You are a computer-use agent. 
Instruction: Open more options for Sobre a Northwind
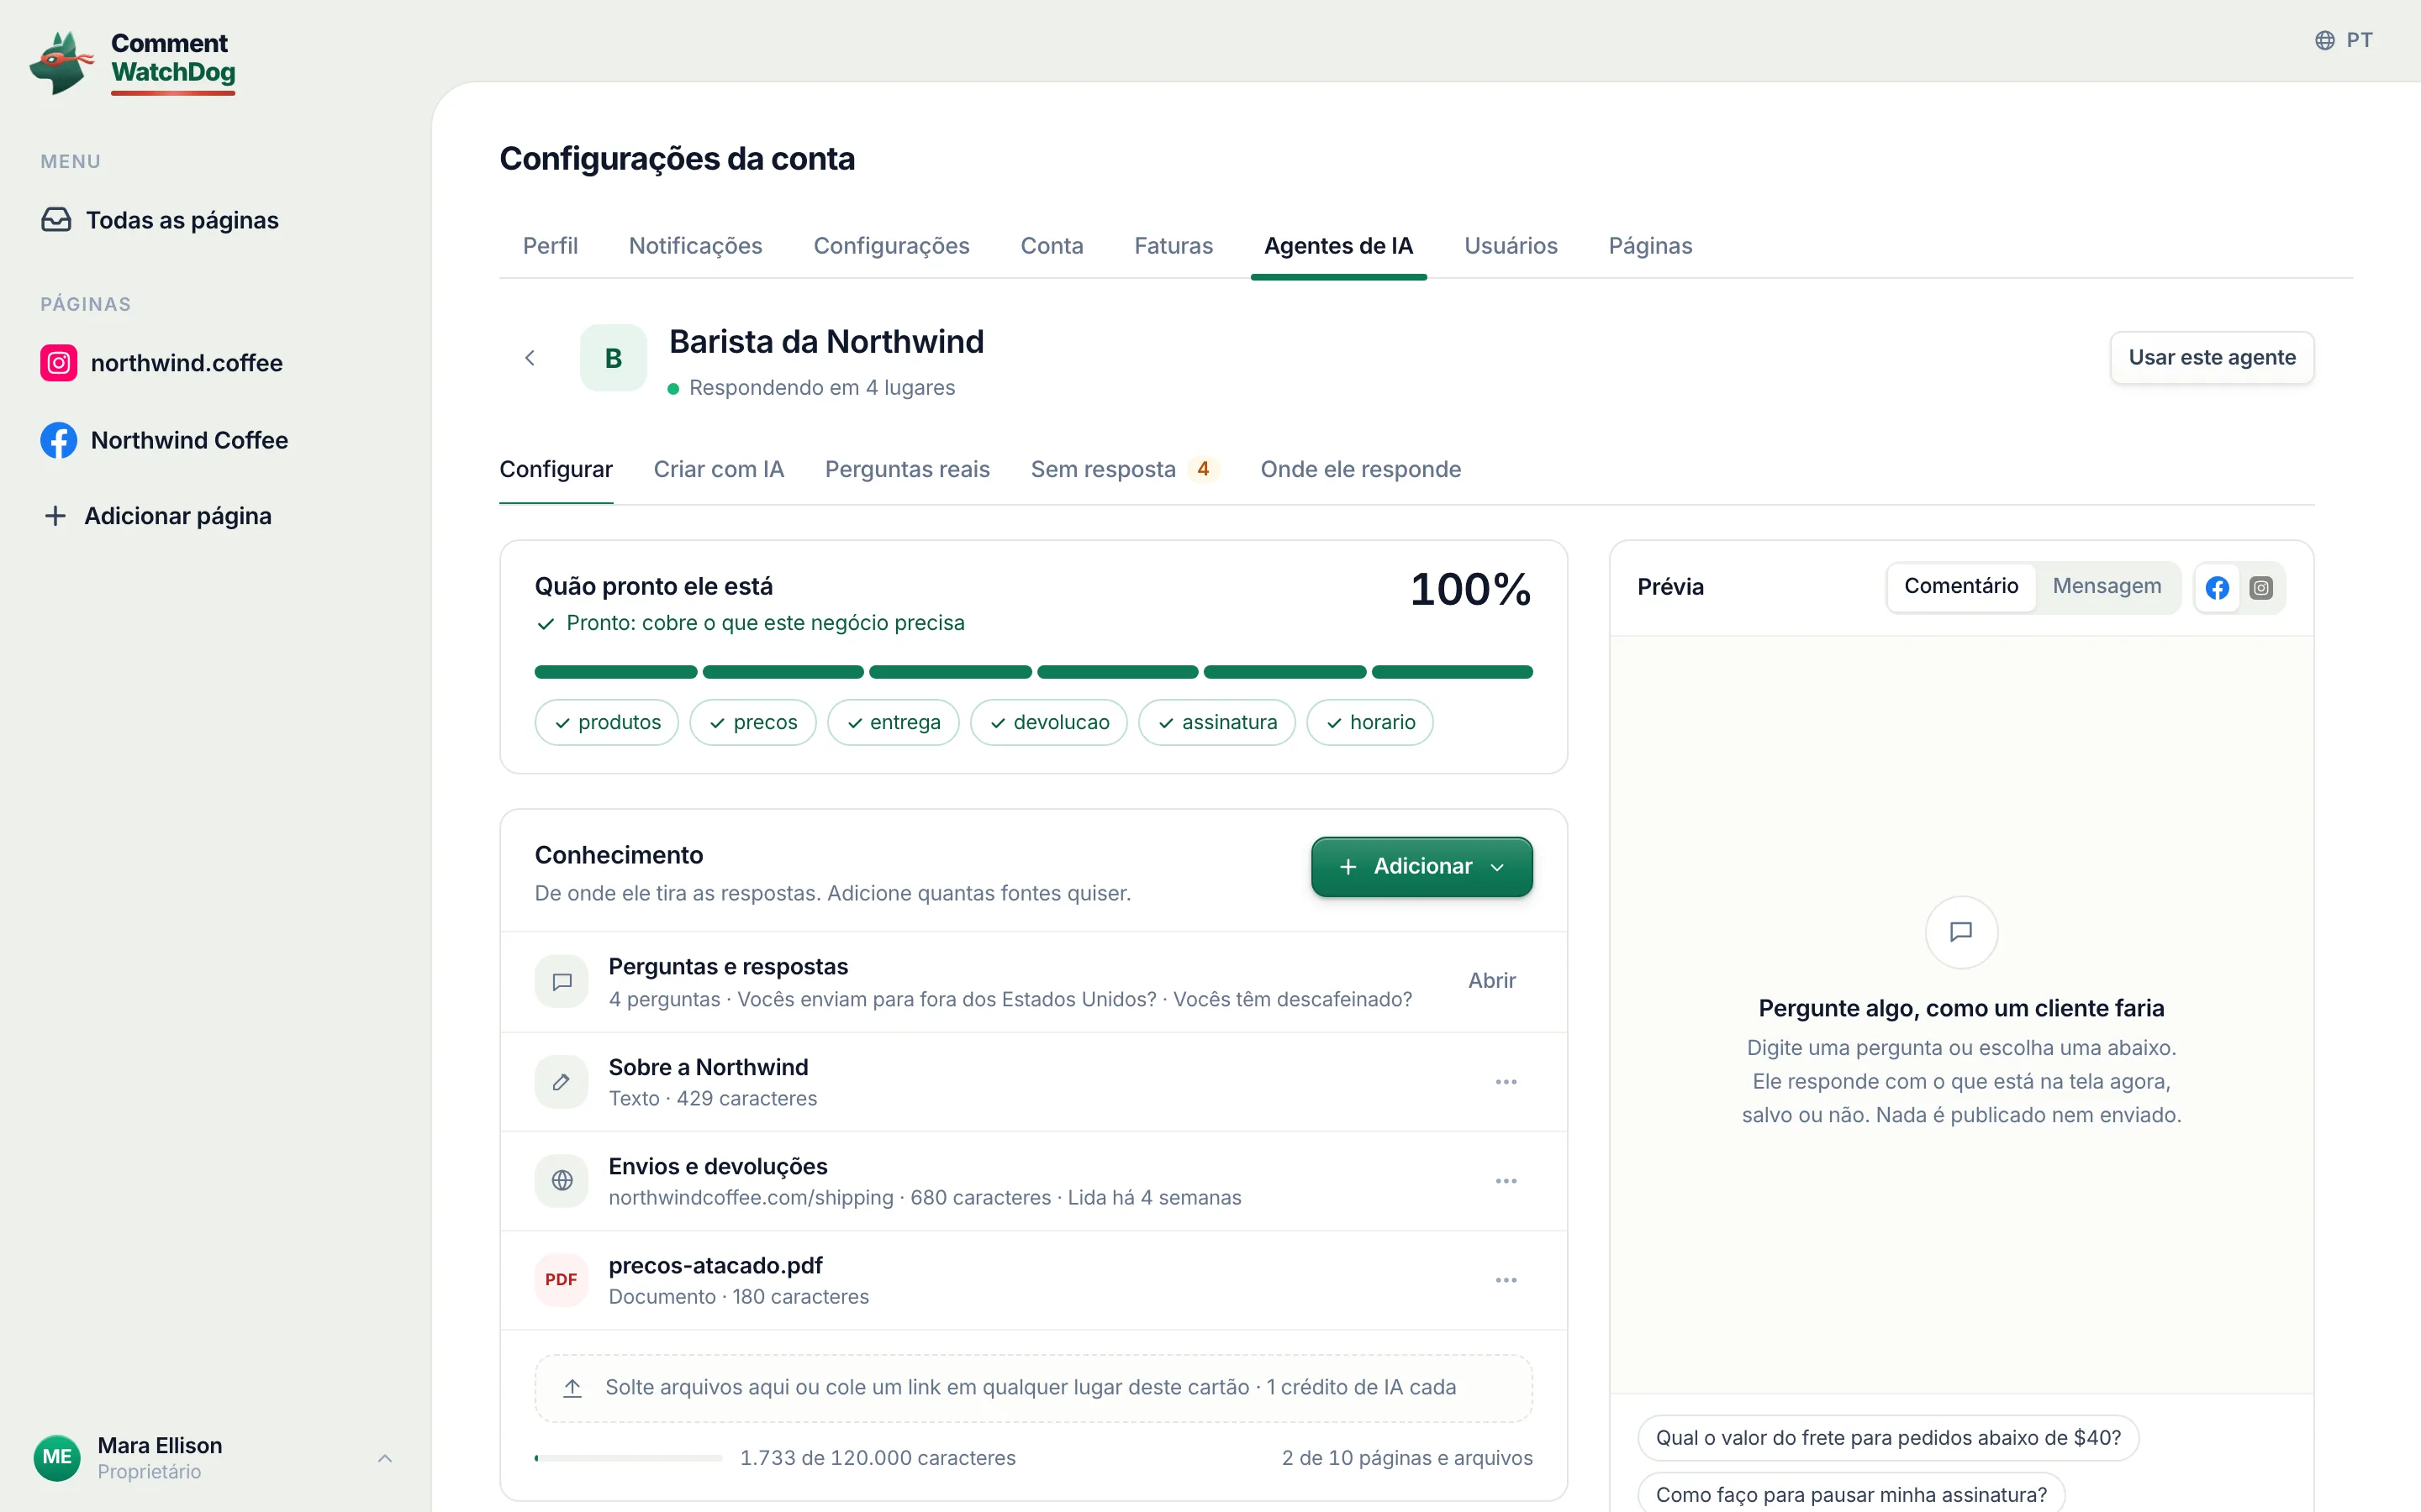click(x=1506, y=1082)
